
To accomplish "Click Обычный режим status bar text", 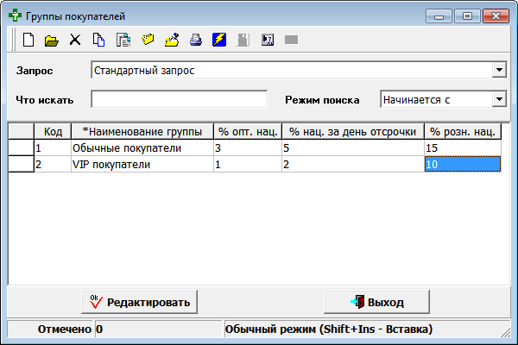I will pyautogui.click(x=329, y=329).
